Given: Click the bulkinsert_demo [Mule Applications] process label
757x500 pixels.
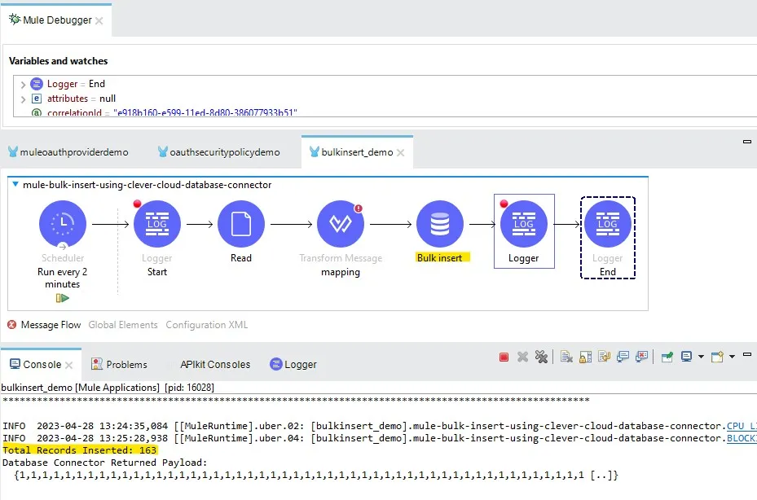Looking at the screenshot, I should point(108,388).
